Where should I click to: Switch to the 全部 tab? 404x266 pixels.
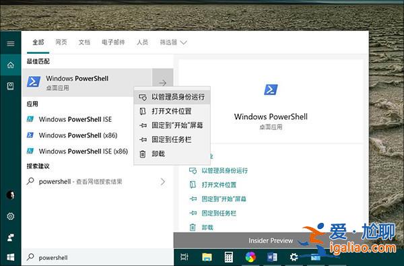click(38, 42)
